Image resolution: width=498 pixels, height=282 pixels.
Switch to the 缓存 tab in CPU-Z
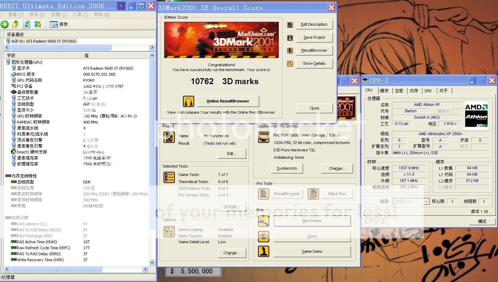[x=384, y=91]
